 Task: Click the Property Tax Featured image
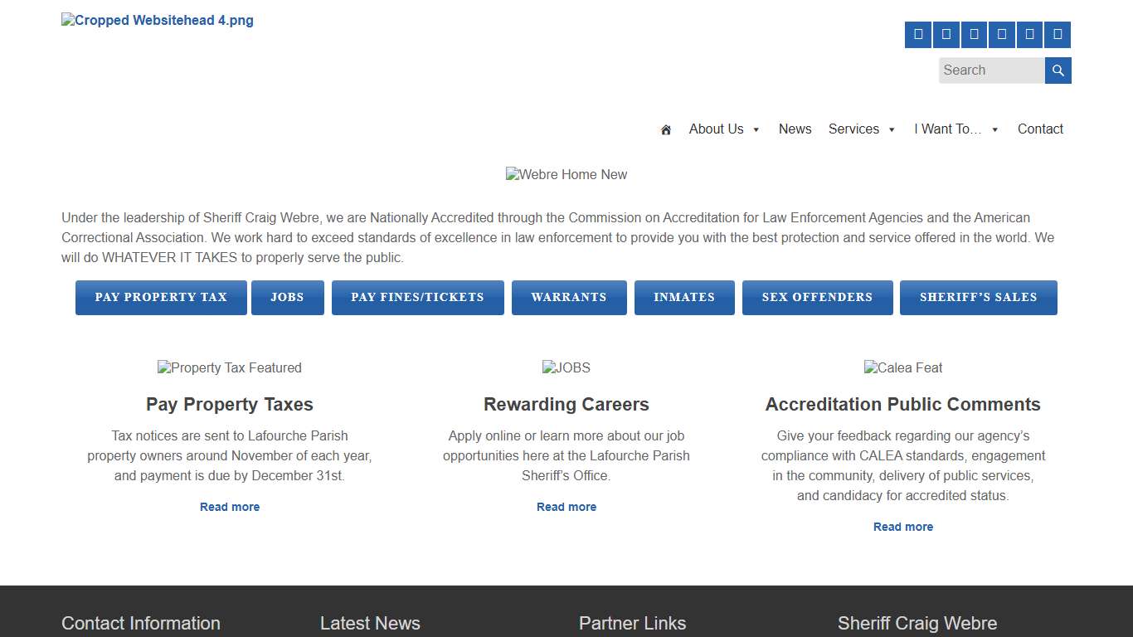[230, 367]
